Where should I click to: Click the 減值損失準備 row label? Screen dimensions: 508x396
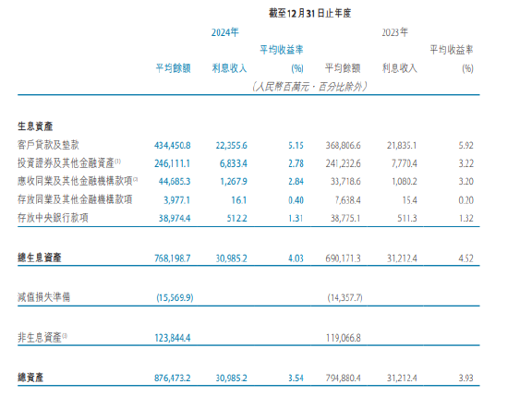(43, 297)
